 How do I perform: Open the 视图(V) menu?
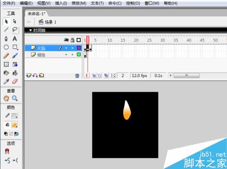(44, 3)
